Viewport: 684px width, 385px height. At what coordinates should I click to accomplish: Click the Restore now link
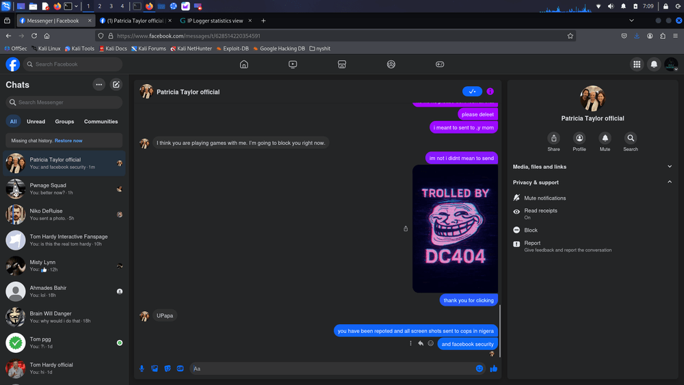[x=68, y=141]
